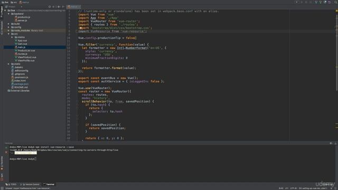Toggle the Structure tool window side tab
The width and height of the screenshot is (338, 190).
[x=2, y=28]
